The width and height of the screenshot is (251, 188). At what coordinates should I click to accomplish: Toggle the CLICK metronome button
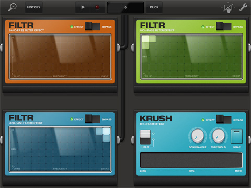tap(154, 7)
